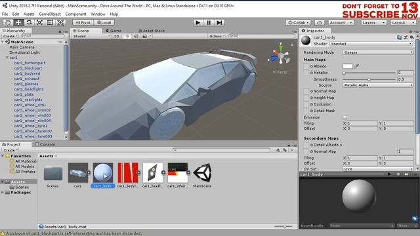420x236 pixels.
Task: Open Shader dropdown set to Standard
Action: pyautogui.click(x=371, y=44)
